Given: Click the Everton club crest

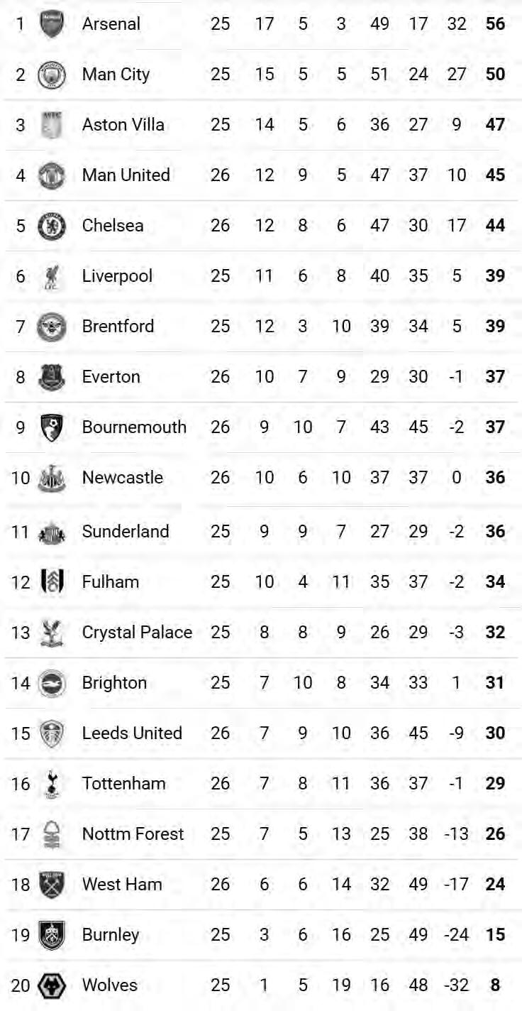Looking at the screenshot, I should pos(52,377).
